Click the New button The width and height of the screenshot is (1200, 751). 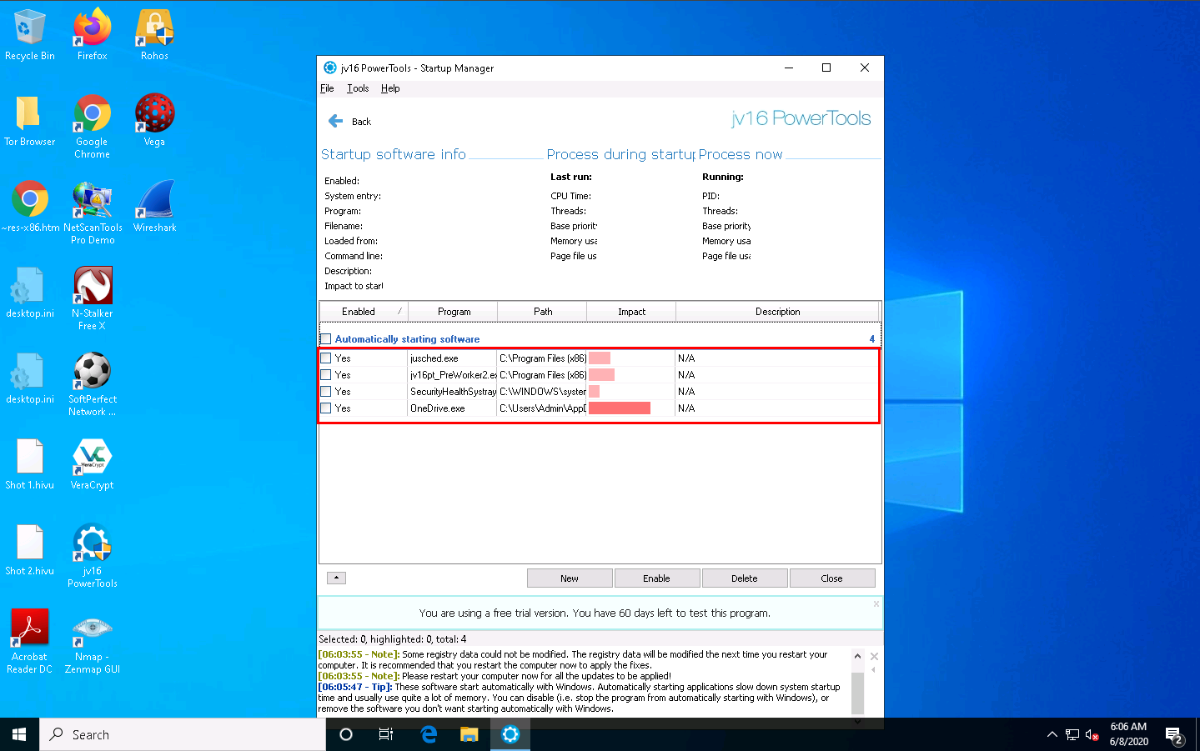coord(570,578)
